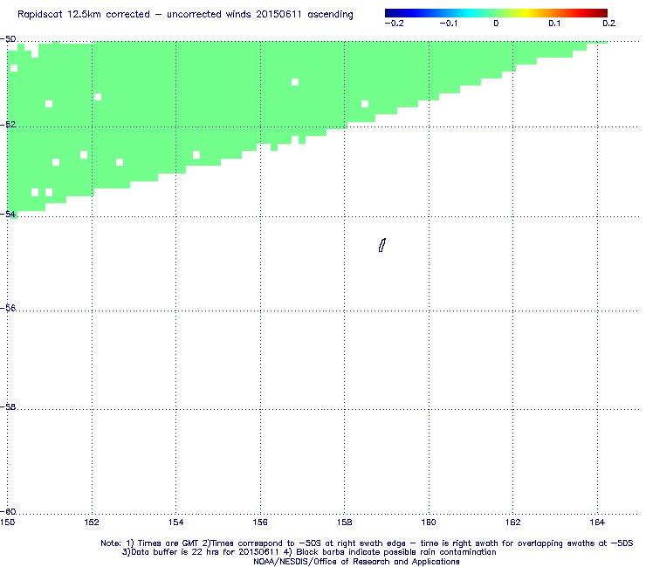Click the 0.2 color scale label

click(609, 24)
